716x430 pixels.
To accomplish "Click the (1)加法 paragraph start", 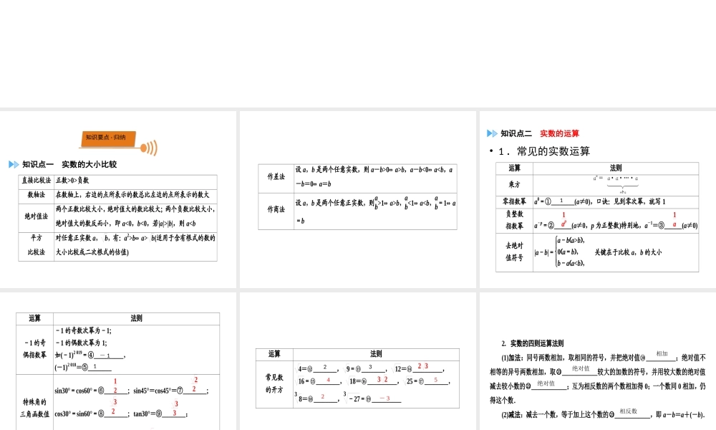I will (511, 358).
